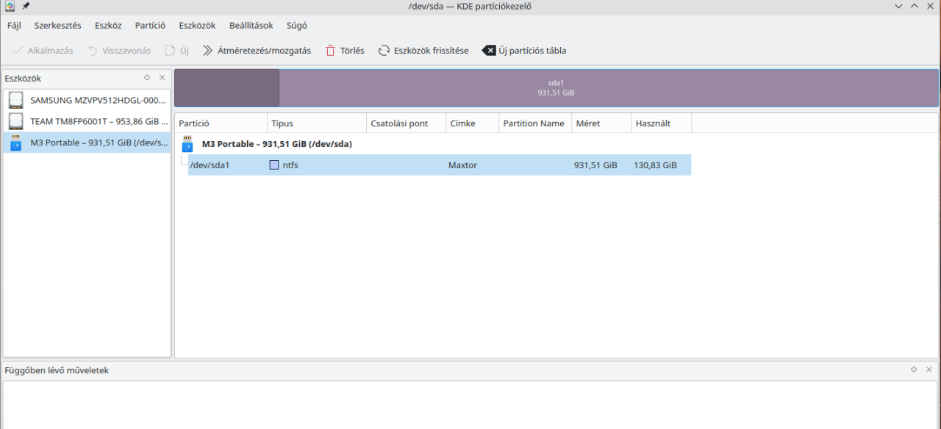Open the Eszköz menu

click(x=108, y=25)
